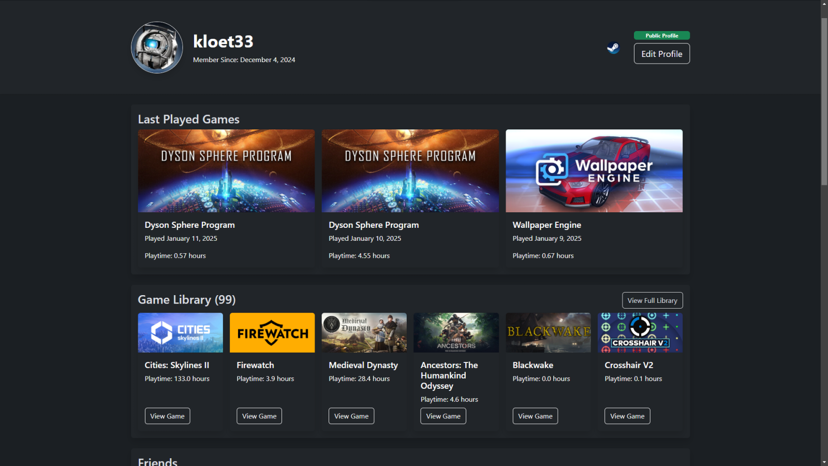Open the first Dyson Sphere Program banner
The height and width of the screenshot is (466, 828).
click(226, 171)
